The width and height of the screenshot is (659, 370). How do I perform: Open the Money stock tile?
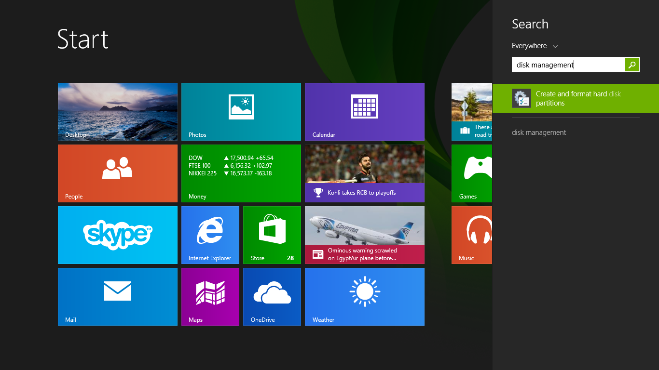[x=241, y=173]
